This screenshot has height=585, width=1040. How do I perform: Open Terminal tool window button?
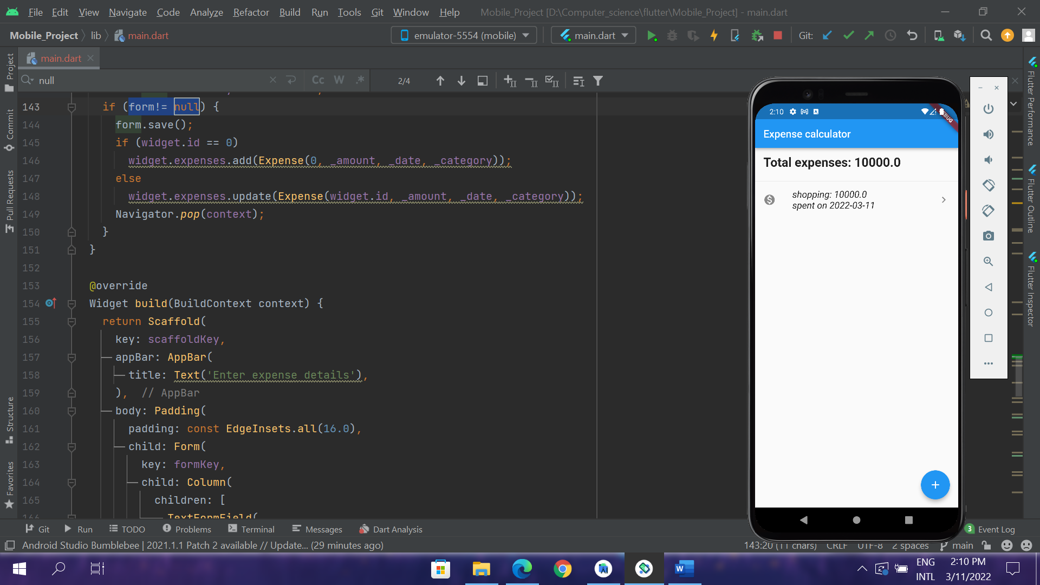coord(251,529)
